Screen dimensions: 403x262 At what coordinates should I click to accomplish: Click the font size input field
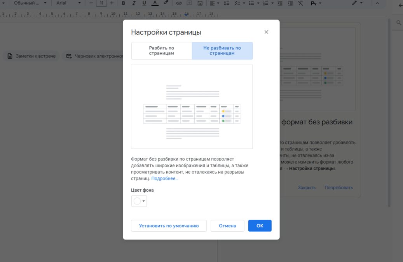tap(101, 3)
